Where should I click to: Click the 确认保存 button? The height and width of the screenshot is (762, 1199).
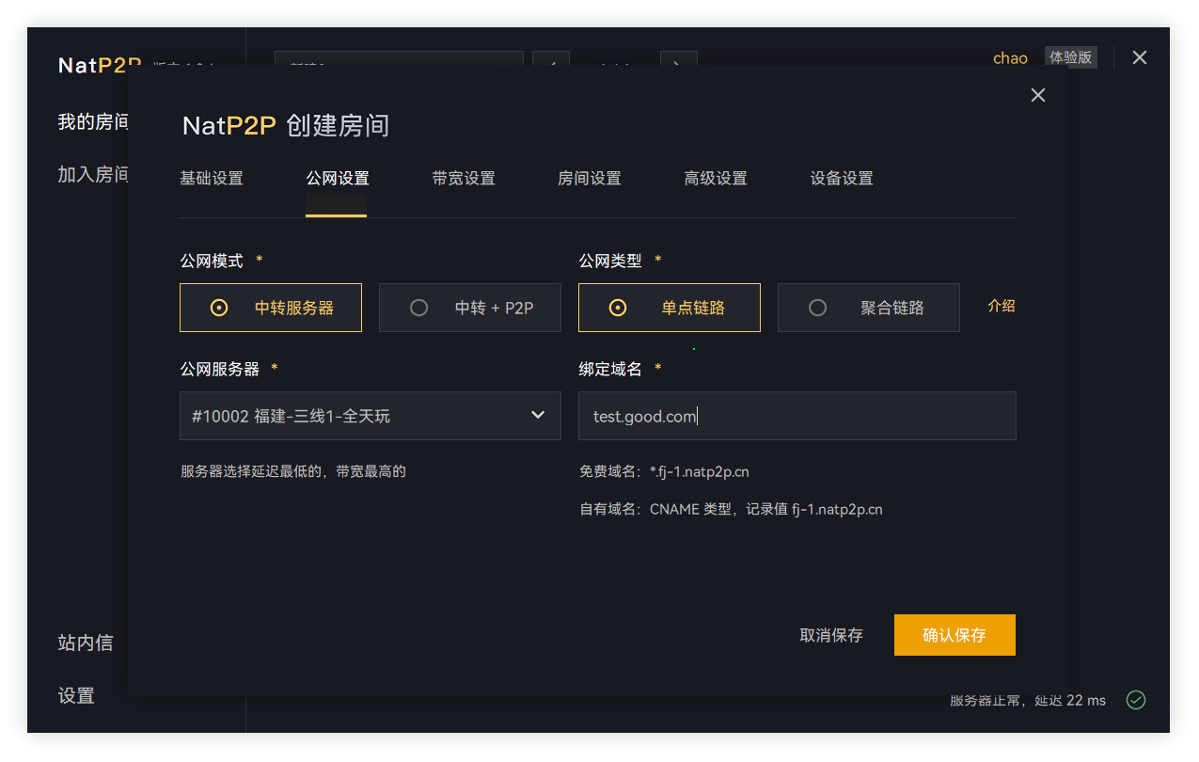[x=954, y=635]
